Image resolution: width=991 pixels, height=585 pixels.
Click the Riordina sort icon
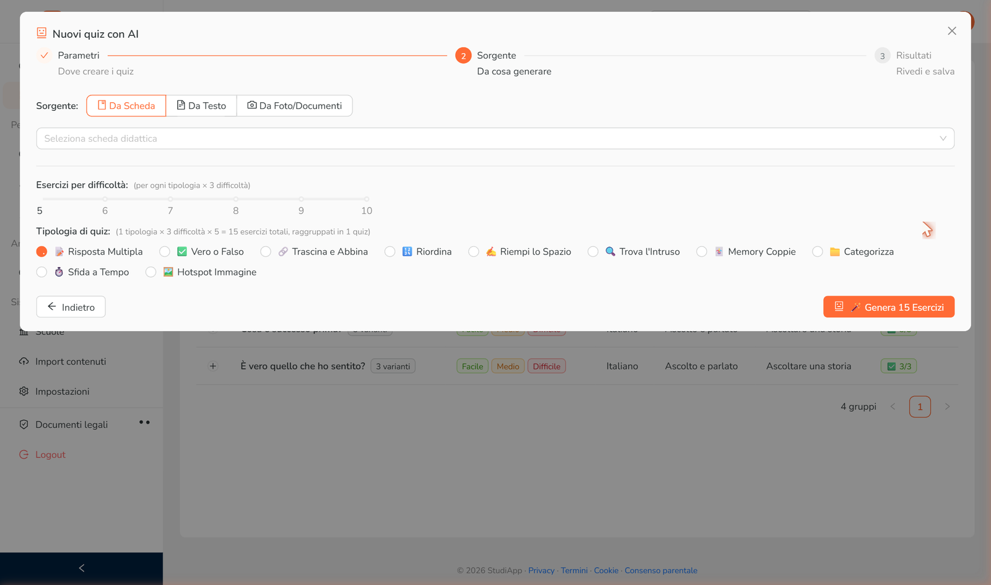[x=407, y=252]
